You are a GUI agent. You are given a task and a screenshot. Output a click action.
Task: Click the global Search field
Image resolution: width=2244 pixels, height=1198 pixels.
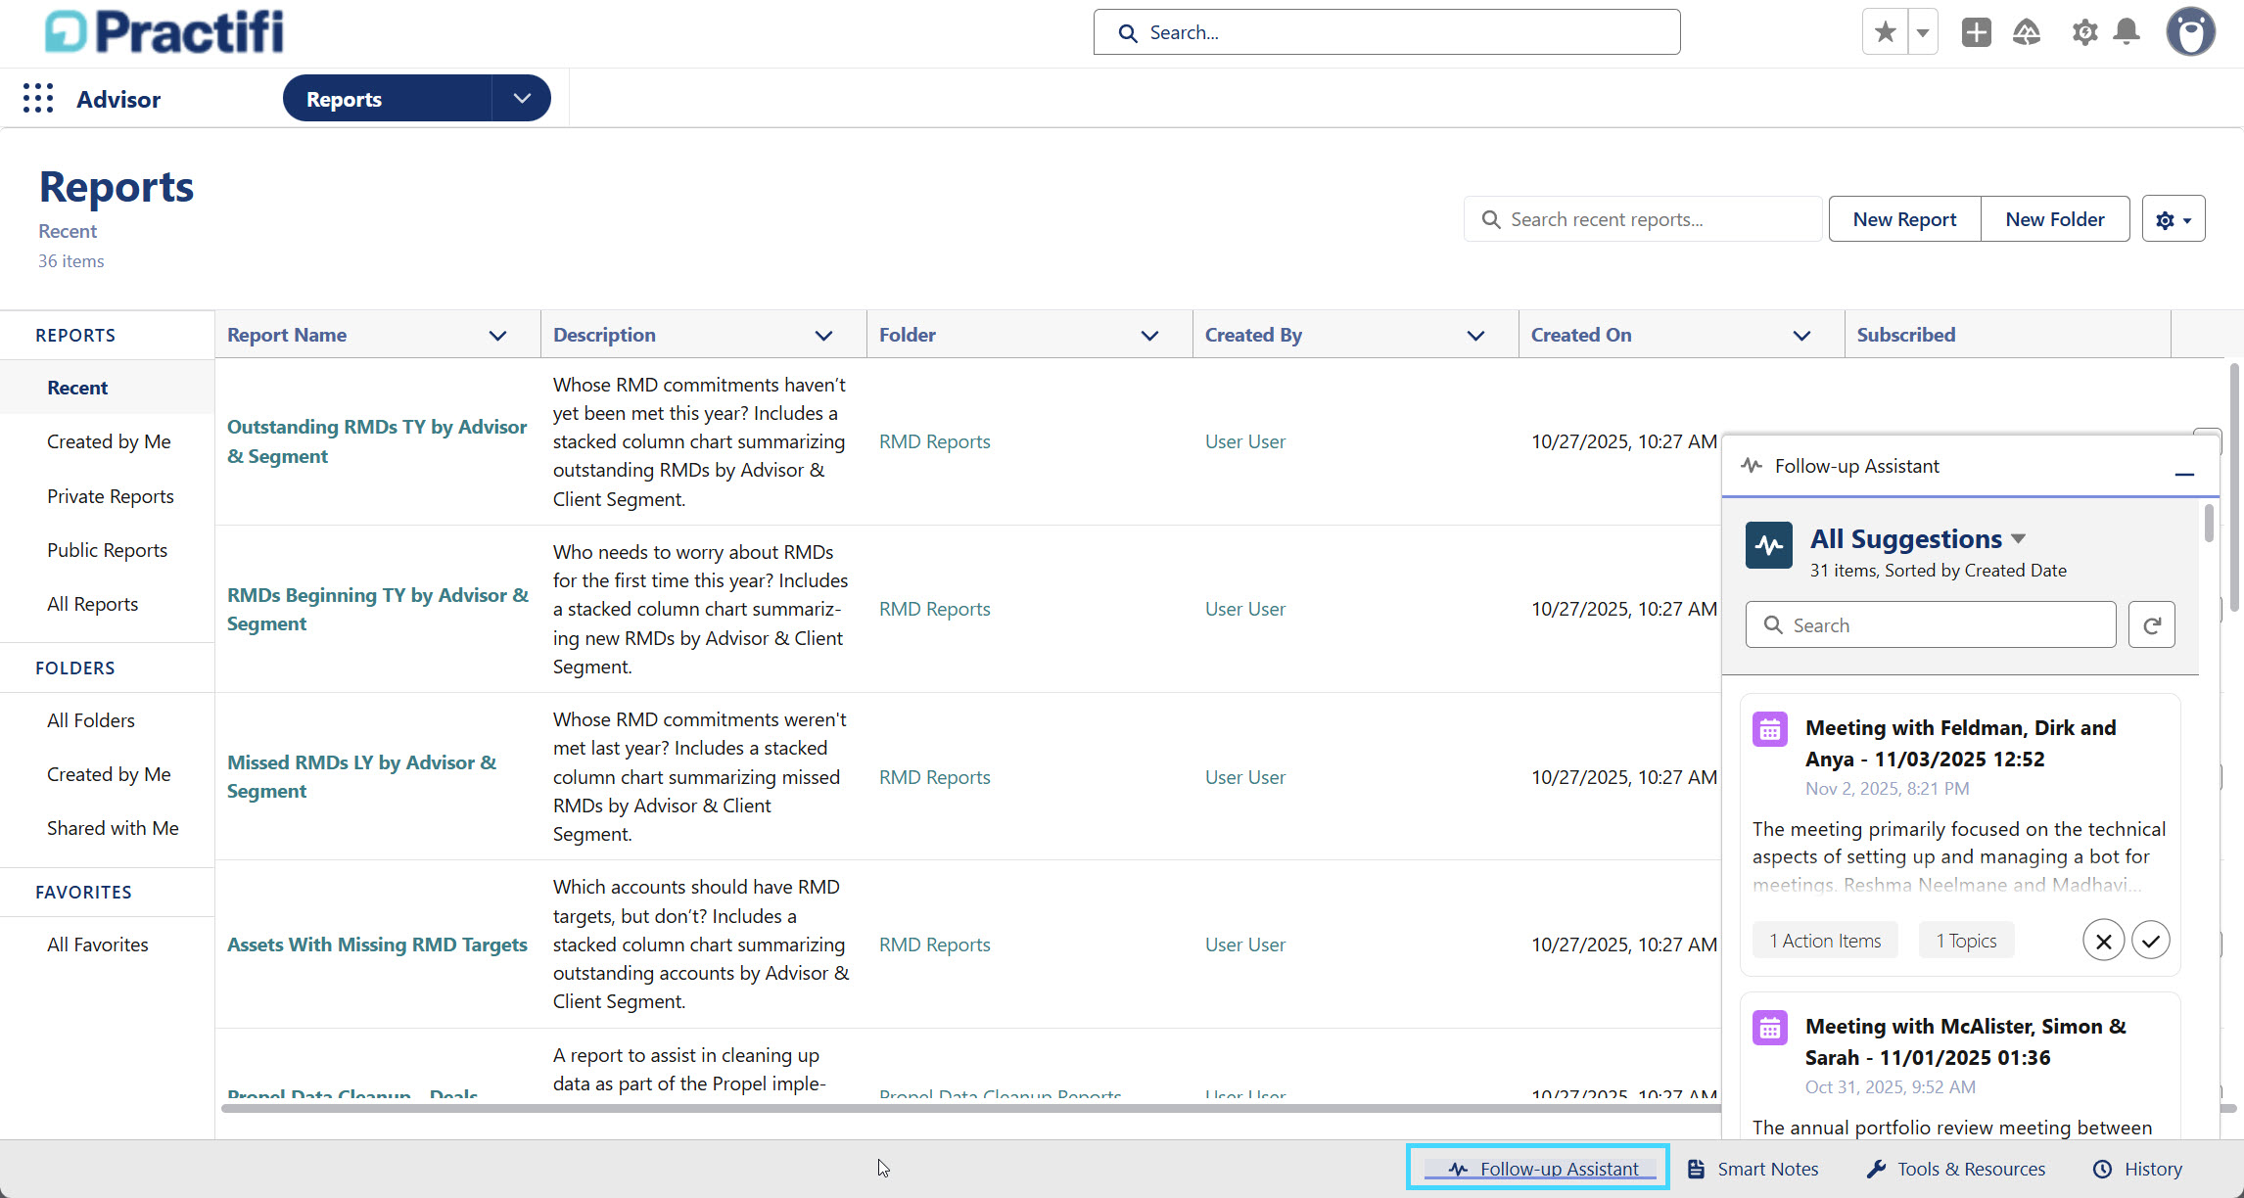(x=1386, y=32)
